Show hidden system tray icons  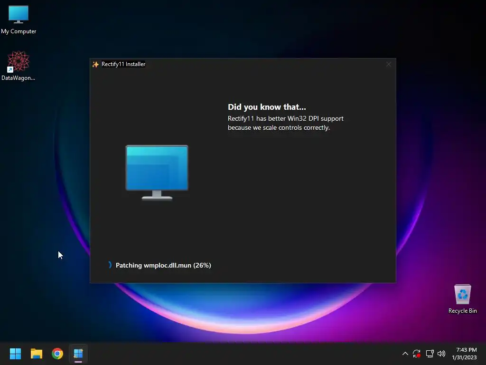coord(405,354)
